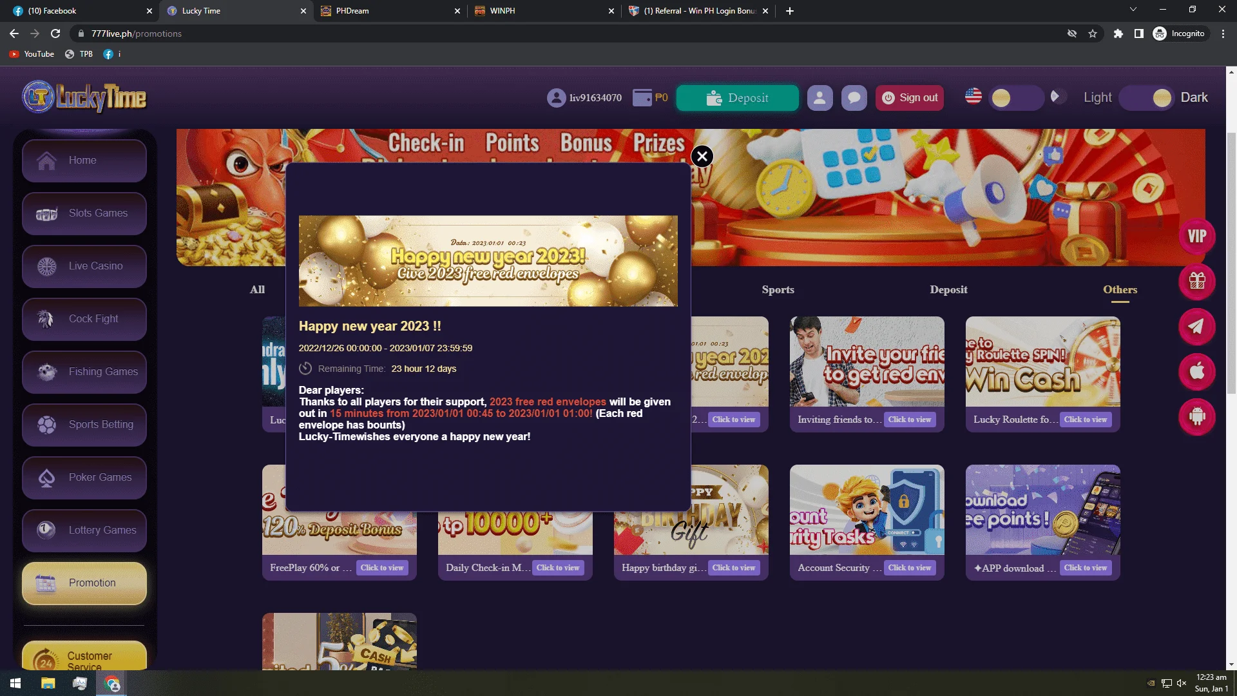Click to view Daily Check-in promotion
This screenshot has height=696, width=1237.
[x=558, y=568]
